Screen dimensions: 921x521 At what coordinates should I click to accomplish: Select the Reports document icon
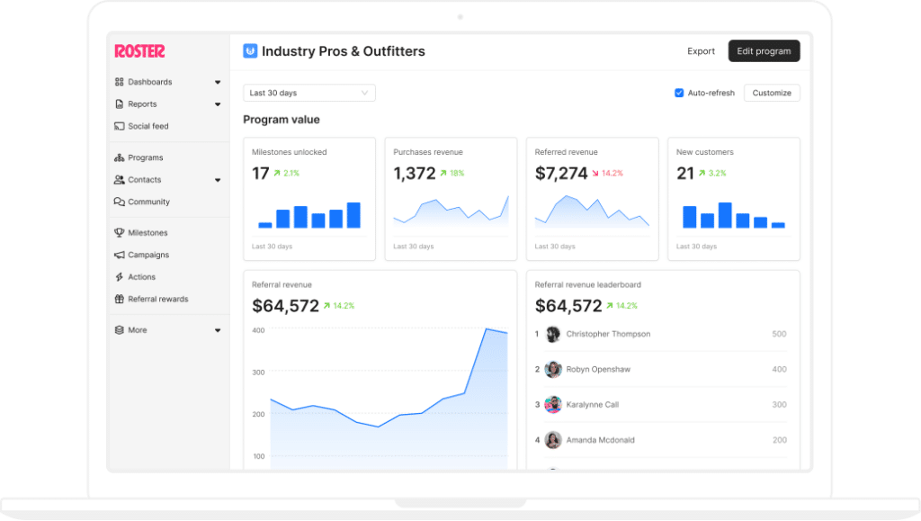pos(121,103)
